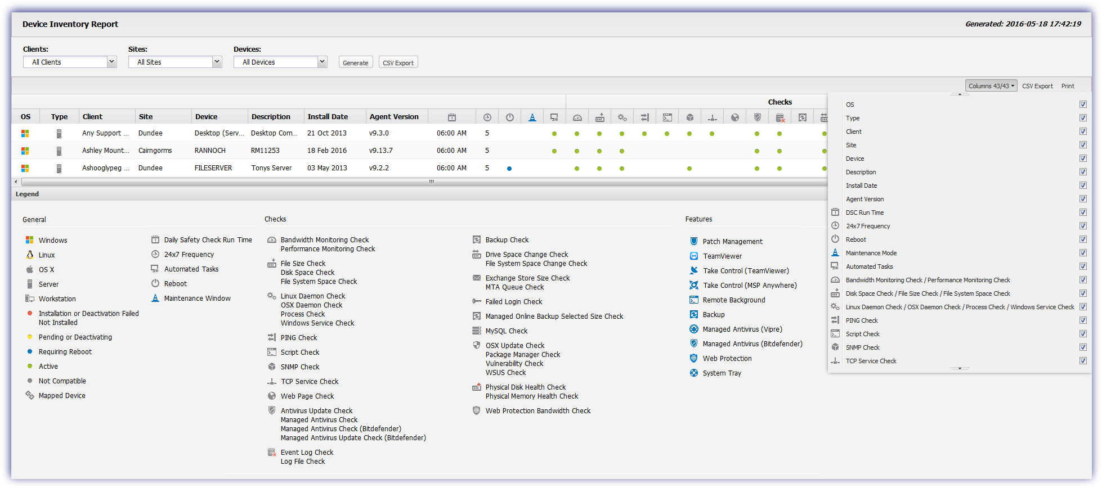The width and height of the screenshot is (1102, 488).
Task: Click the horizontal scrollbar under the table
Action: tap(431, 182)
